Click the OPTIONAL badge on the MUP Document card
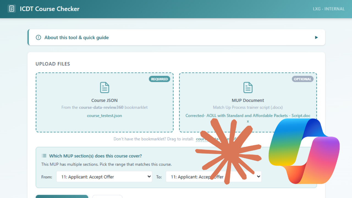This screenshot has height=198, width=352. pyautogui.click(x=302, y=79)
